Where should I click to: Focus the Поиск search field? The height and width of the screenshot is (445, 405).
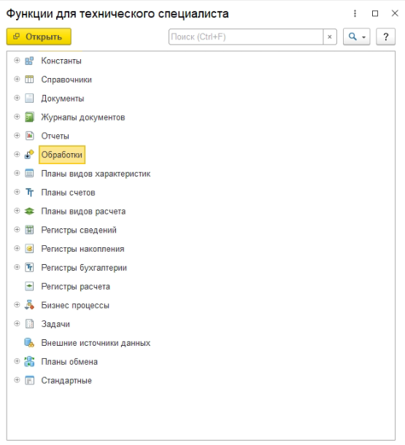point(246,37)
